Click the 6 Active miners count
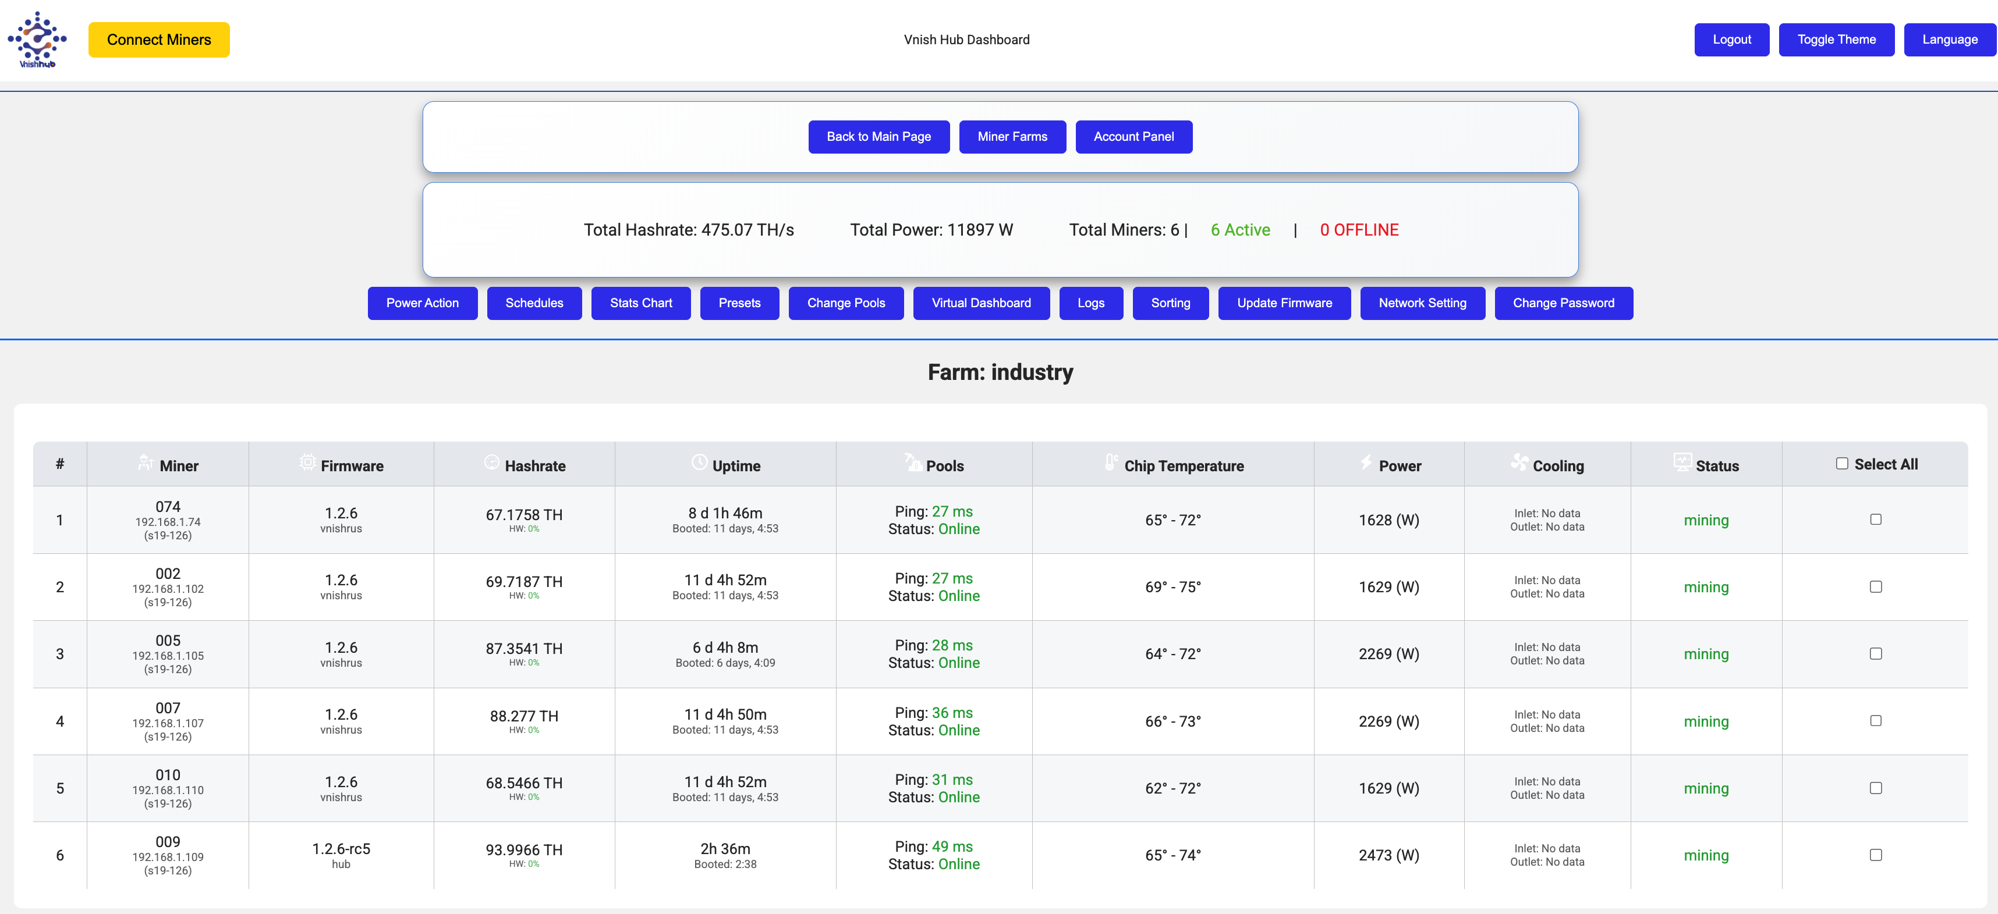 (1240, 230)
